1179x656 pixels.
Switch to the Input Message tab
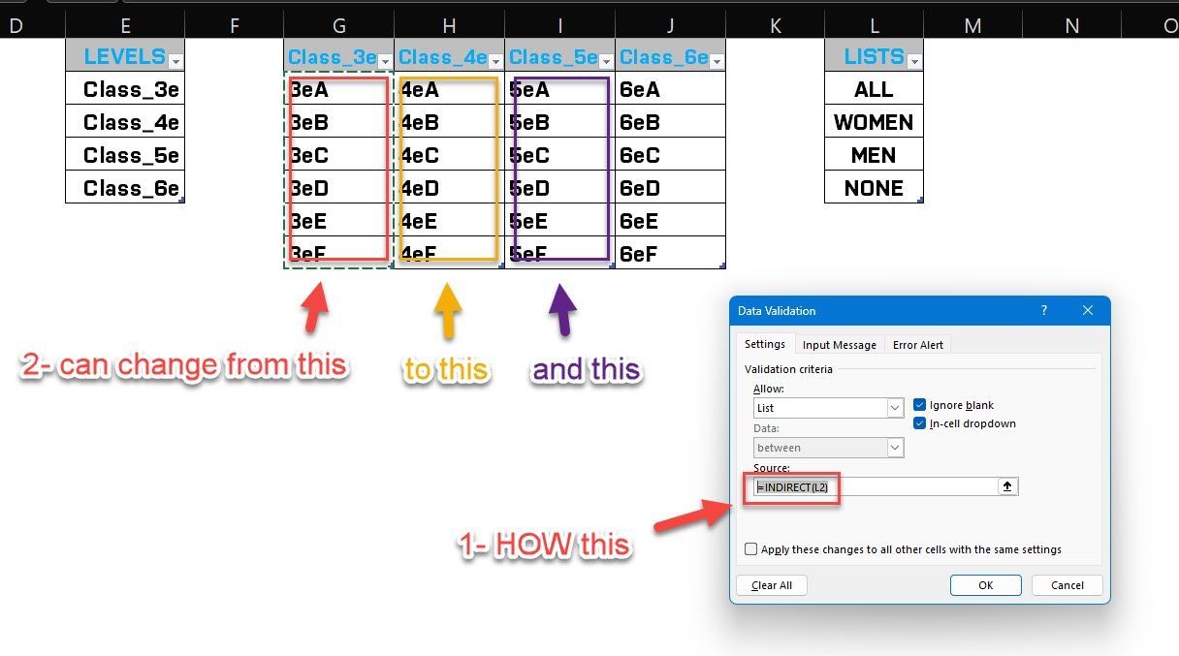click(x=840, y=344)
